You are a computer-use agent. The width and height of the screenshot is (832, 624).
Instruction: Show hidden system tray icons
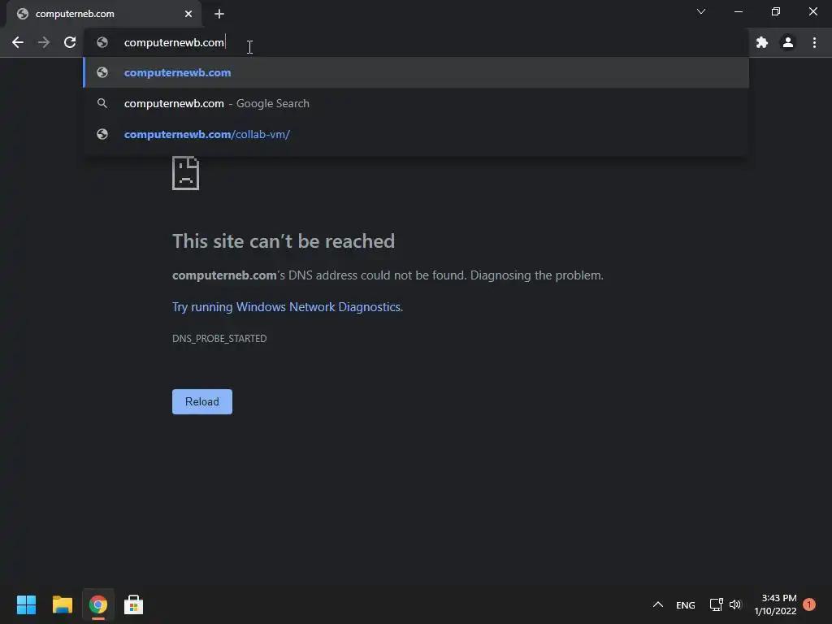pyautogui.click(x=658, y=604)
